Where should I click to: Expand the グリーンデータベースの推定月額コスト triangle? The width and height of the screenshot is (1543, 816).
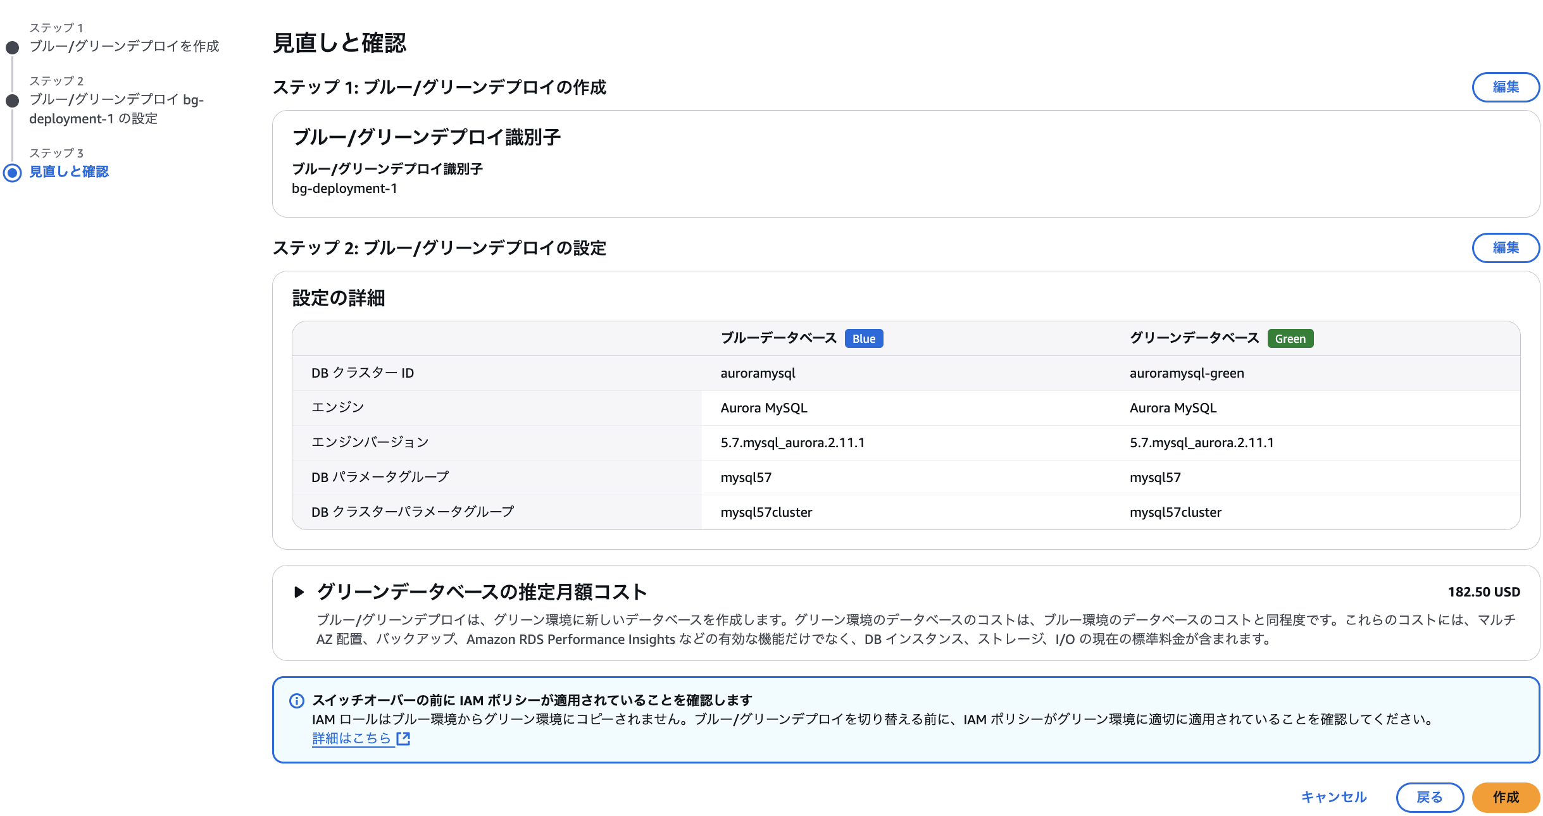[x=299, y=592]
